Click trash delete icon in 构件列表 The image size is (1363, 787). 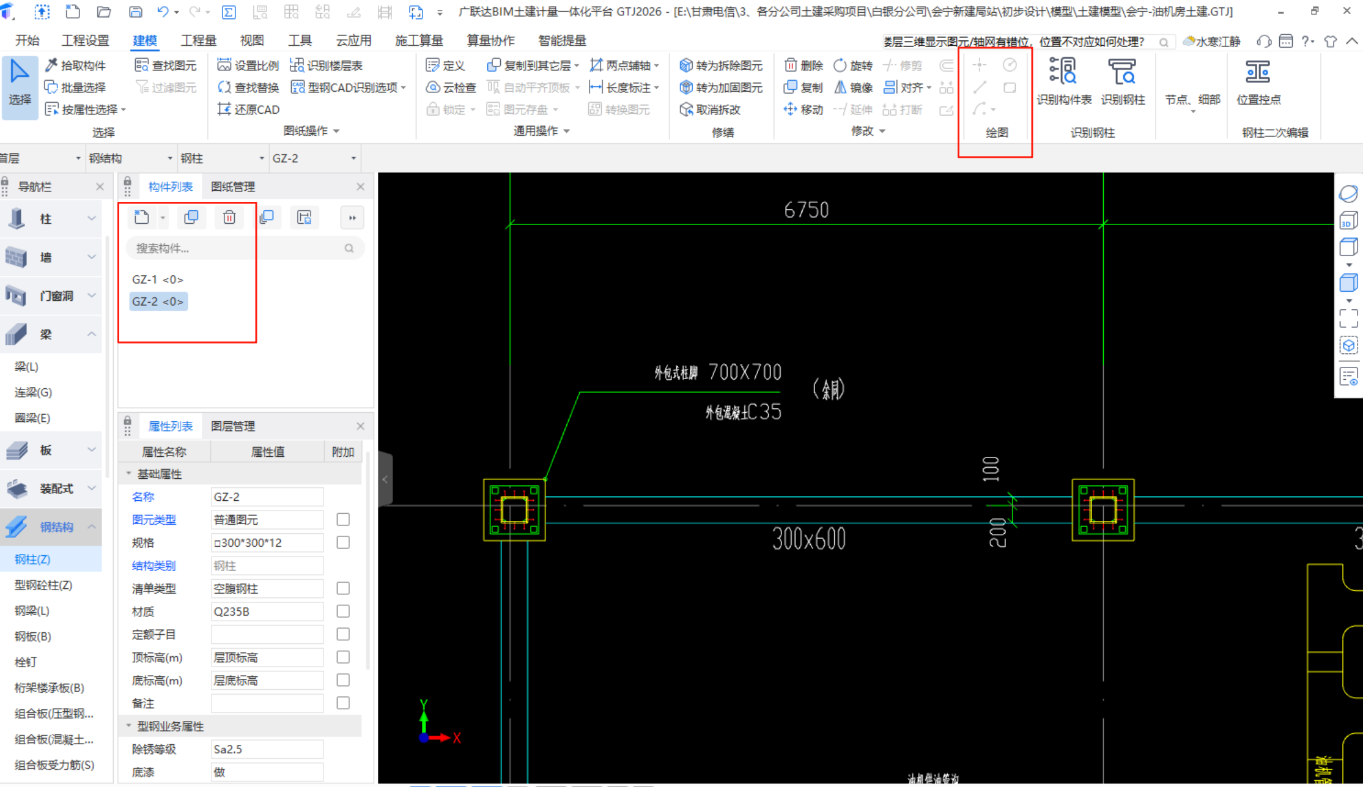(229, 217)
